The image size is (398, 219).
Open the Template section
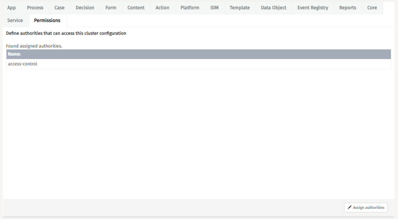(x=240, y=7)
